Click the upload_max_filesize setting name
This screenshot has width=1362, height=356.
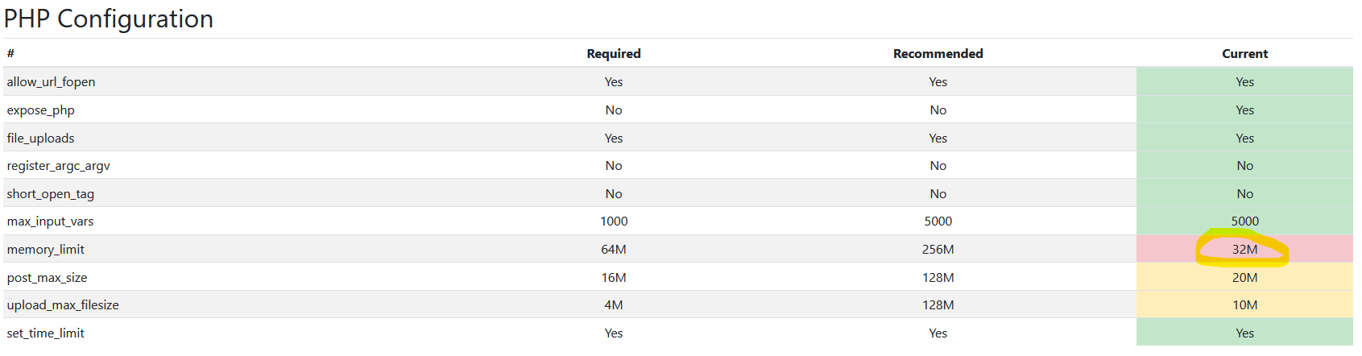click(63, 305)
